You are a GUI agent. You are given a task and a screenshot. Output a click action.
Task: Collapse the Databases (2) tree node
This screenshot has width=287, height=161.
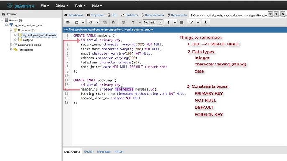tap(11, 30)
